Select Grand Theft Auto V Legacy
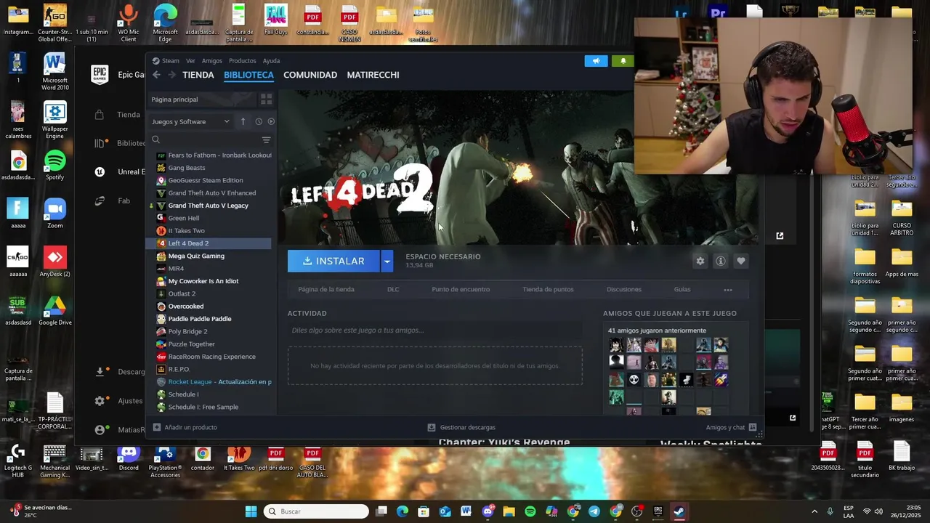The height and width of the screenshot is (523, 930). point(209,206)
